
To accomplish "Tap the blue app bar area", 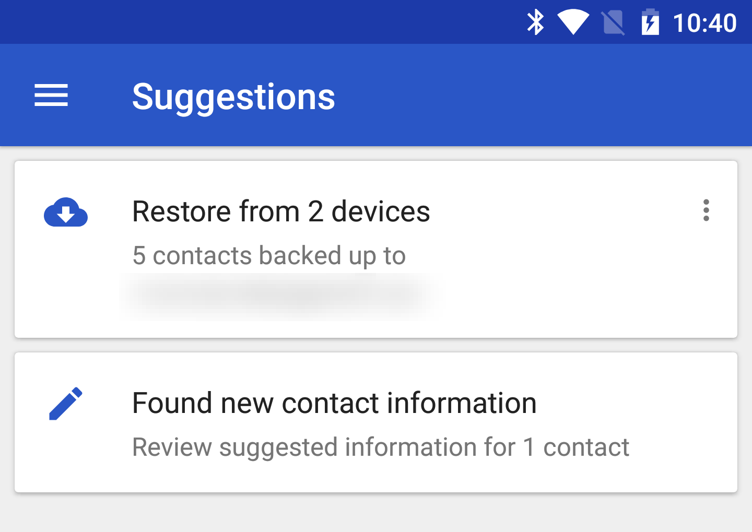I will (470, 96).
